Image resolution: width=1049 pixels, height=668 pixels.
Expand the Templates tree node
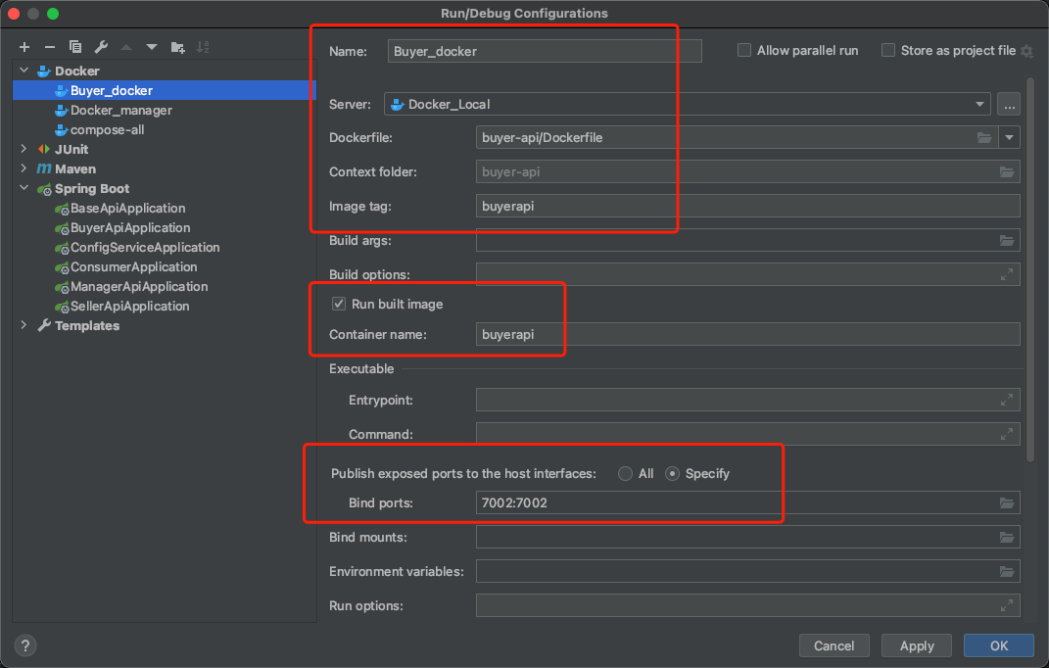click(24, 326)
